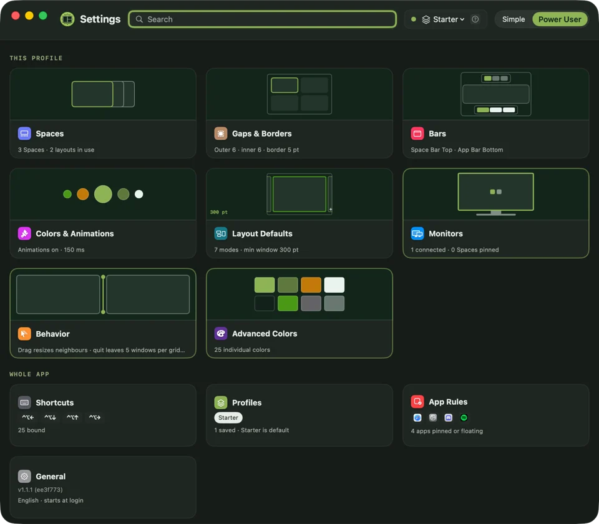599x524 pixels.
Task: Click the light green swatch in Advanced Colors
Action: click(x=265, y=285)
